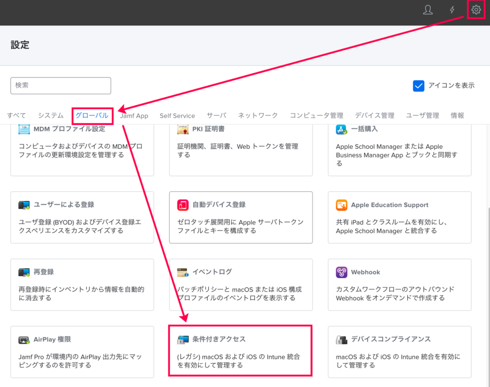Open the ユーザ管理 tab
490x387 pixels.
click(x=423, y=116)
